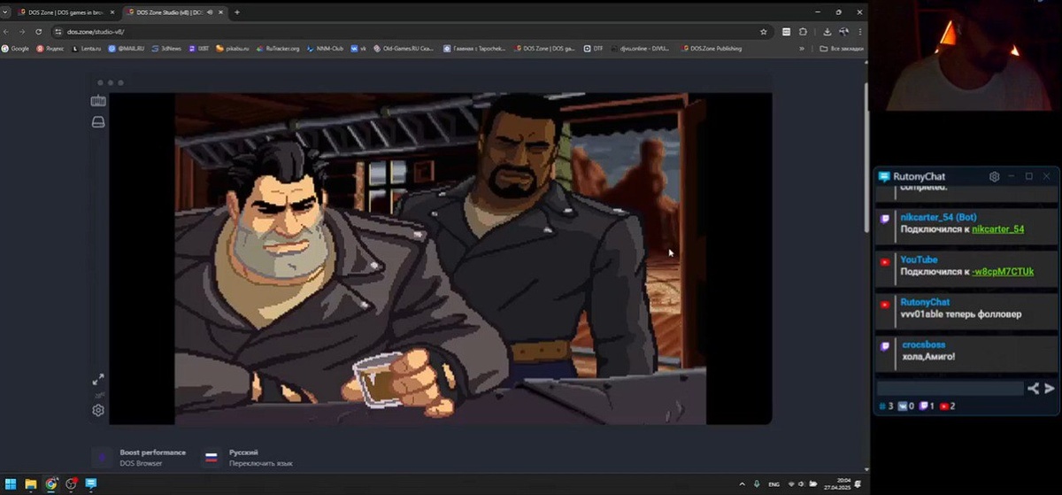Image resolution: width=1062 pixels, height=495 pixels.
Task: Click the Chrome icon in the taskbar
Action: 51,484
